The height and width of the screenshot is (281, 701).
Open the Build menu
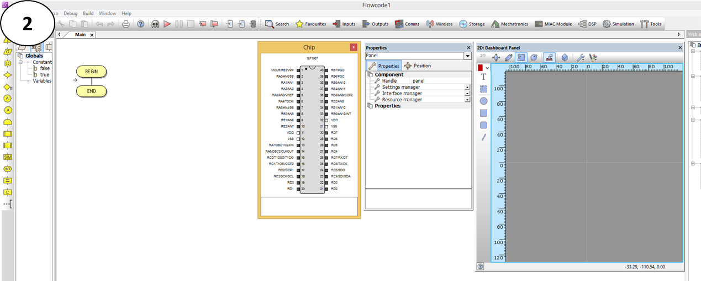click(x=88, y=13)
